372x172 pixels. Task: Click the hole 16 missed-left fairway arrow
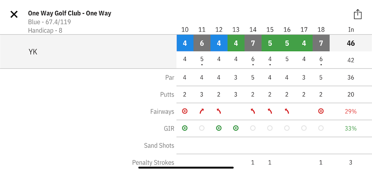click(x=287, y=111)
